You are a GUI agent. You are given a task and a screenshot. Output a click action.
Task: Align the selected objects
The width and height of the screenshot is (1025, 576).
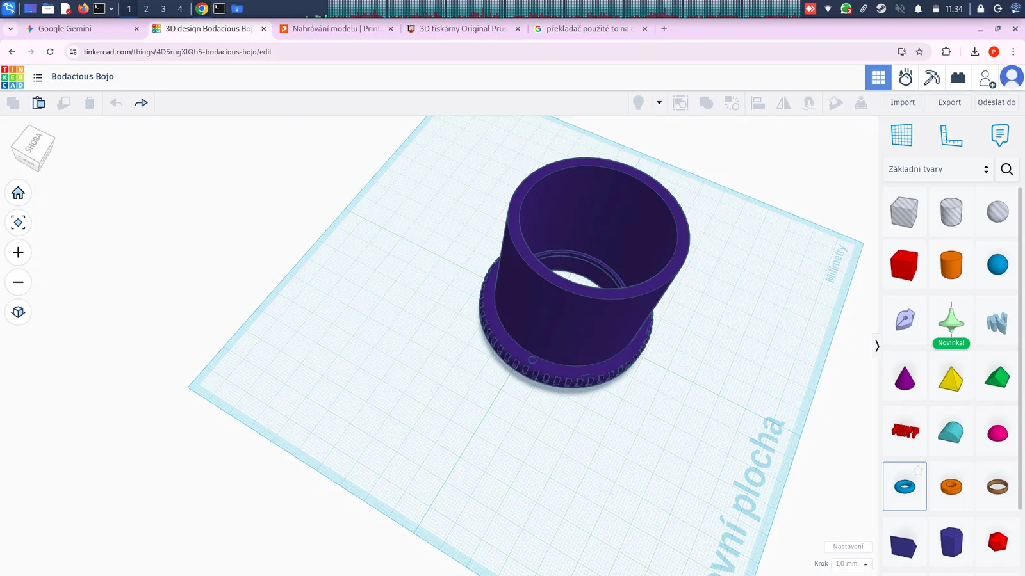[758, 103]
